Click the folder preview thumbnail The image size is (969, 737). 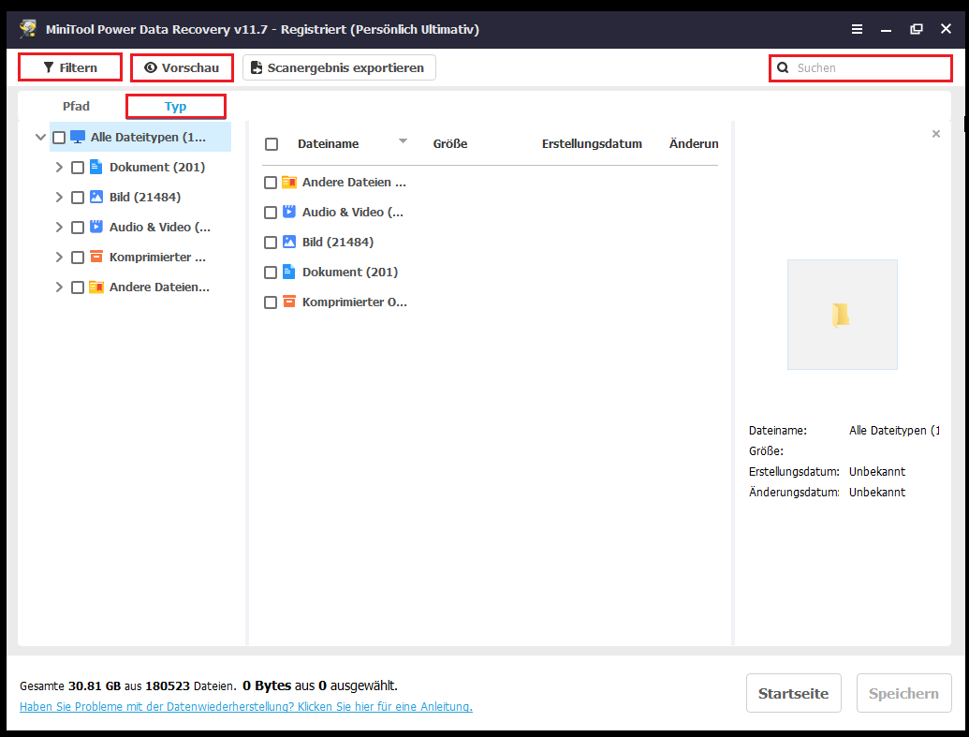pos(843,315)
